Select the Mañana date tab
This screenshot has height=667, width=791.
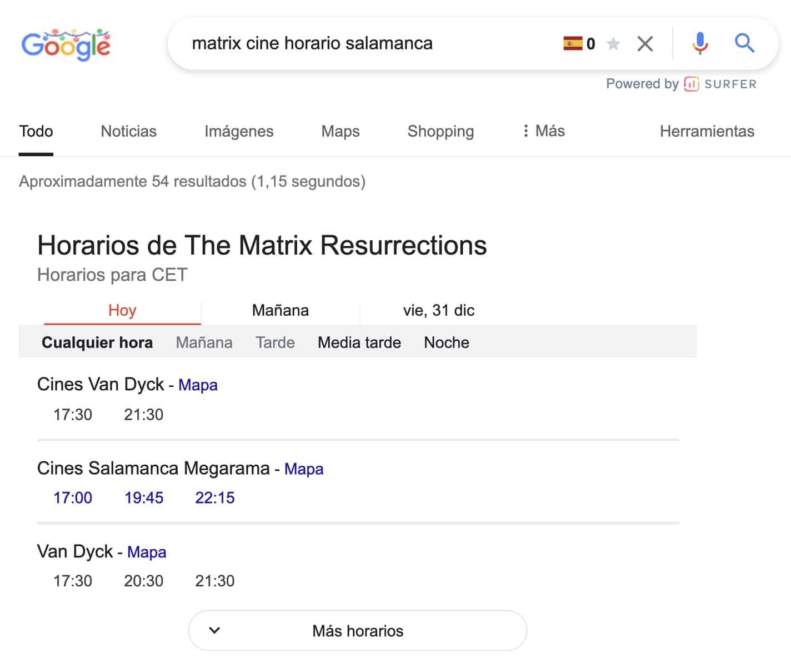click(x=281, y=310)
